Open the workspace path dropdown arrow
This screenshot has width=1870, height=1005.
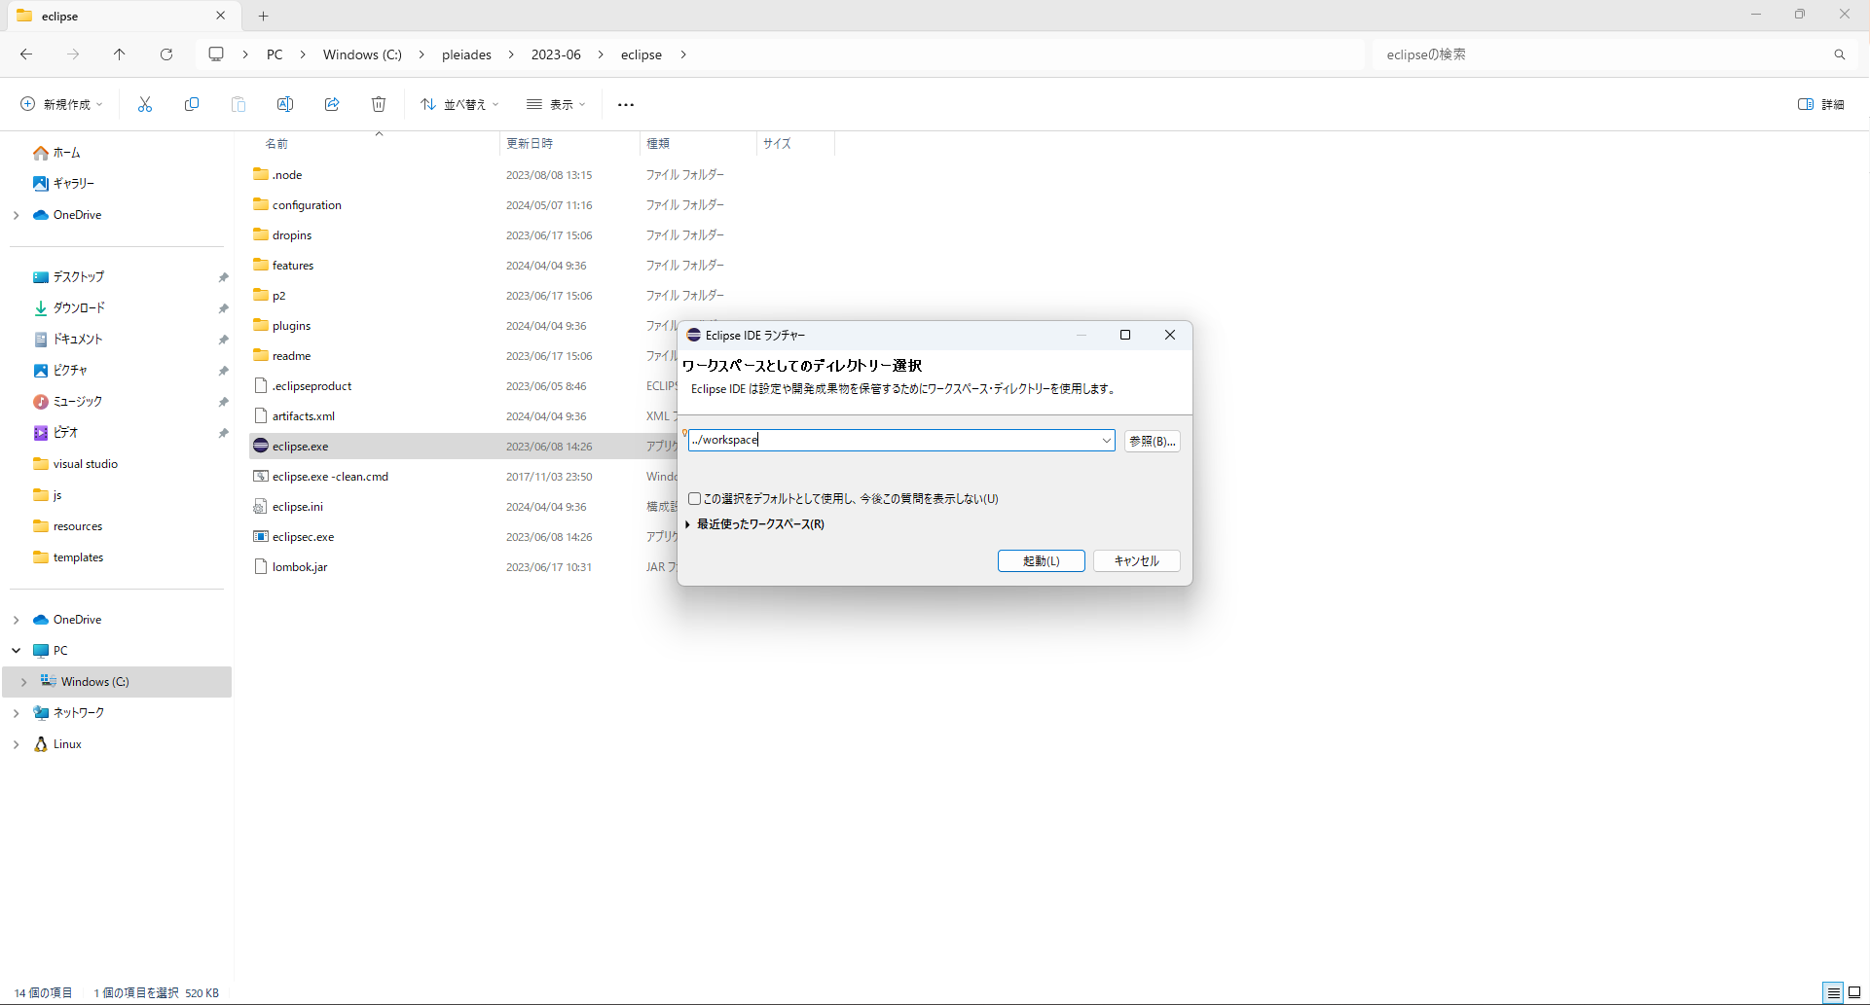[x=1106, y=440]
